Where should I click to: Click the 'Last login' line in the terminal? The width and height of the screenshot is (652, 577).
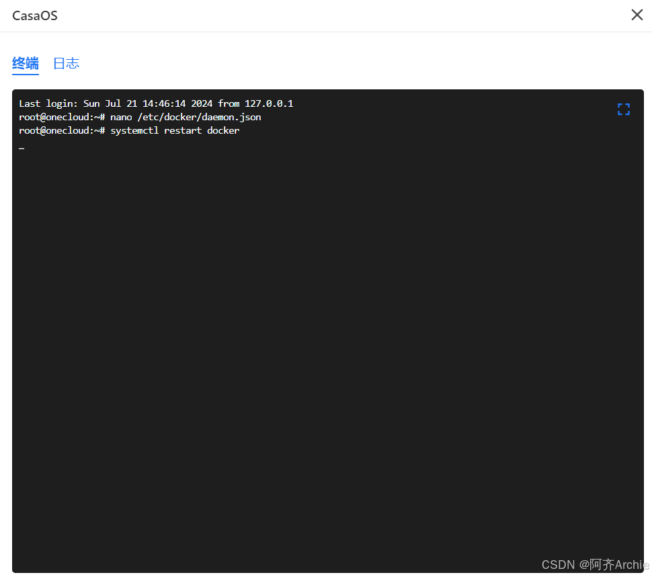tap(156, 103)
